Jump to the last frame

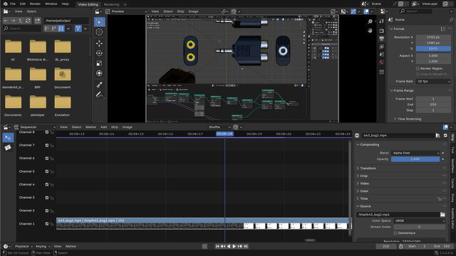246,247
